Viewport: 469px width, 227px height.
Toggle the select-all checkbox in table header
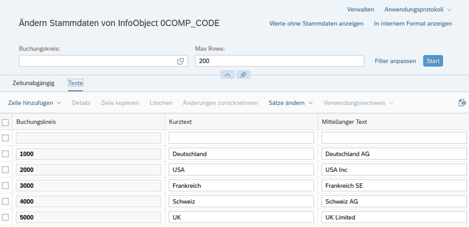pyautogui.click(x=5, y=122)
